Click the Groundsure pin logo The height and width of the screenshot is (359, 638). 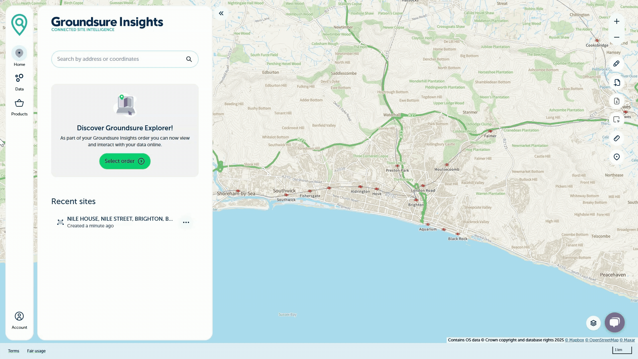pyautogui.click(x=19, y=25)
